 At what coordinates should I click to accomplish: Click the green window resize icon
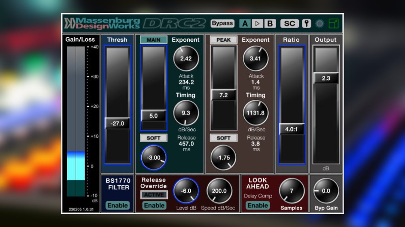[x=333, y=23]
